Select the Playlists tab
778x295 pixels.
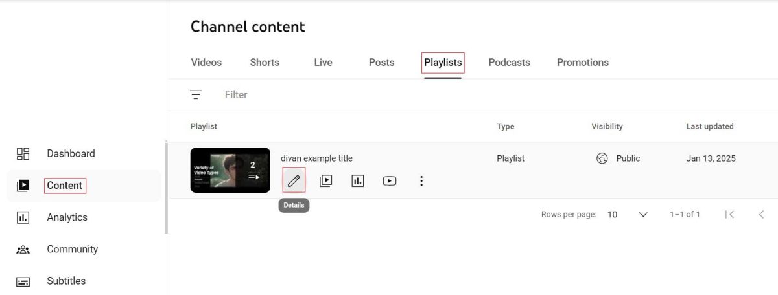(443, 63)
